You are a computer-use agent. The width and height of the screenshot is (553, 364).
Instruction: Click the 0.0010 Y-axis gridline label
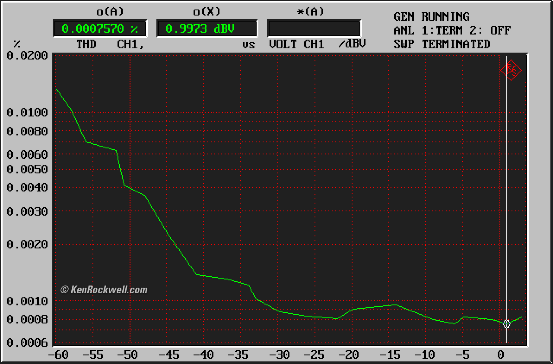[x=27, y=301]
